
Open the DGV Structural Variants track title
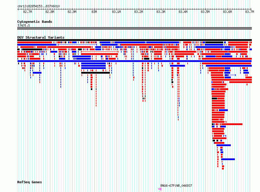point(41,37)
